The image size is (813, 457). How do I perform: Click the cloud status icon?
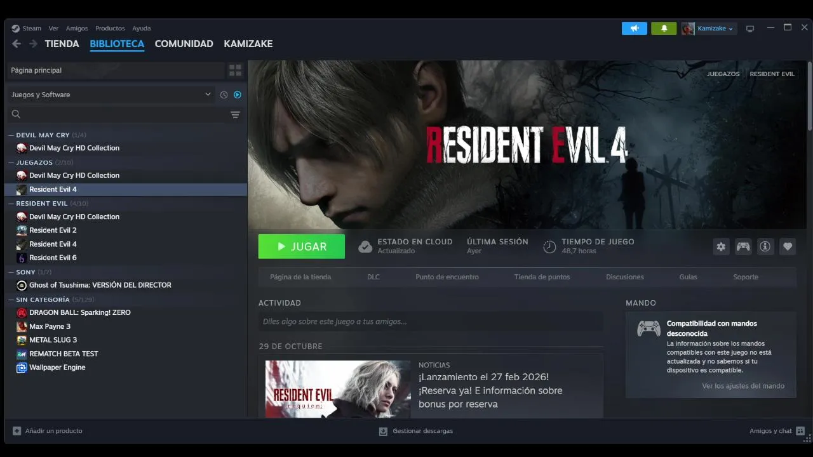tap(365, 246)
